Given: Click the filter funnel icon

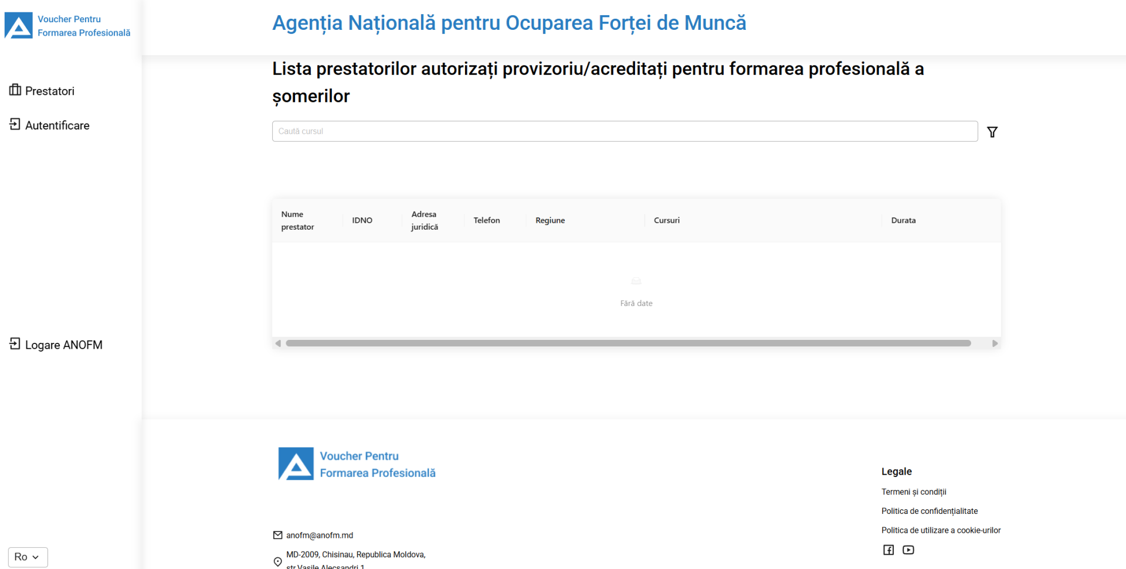Looking at the screenshot, I should coord(992,132).
